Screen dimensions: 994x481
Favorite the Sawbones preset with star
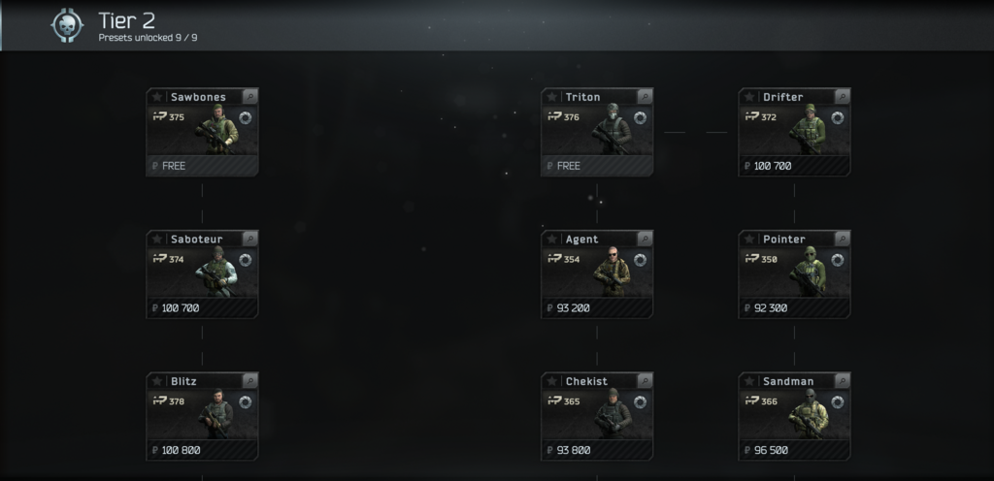pos(157,97)
